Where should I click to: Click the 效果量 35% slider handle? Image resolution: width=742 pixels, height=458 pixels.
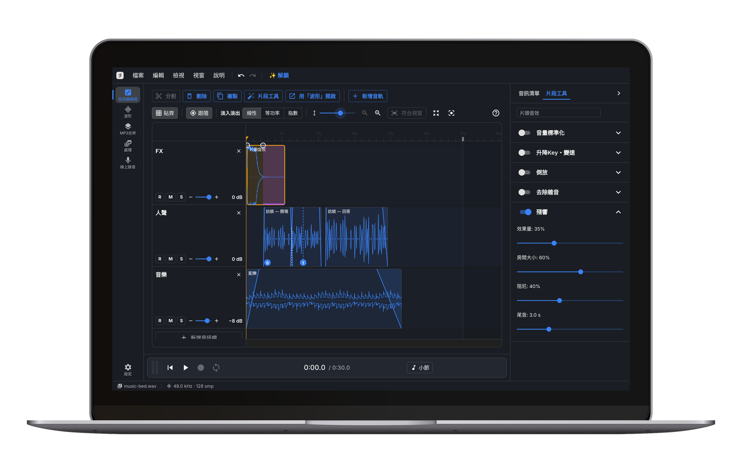pyautogui.click(x=554, y=243)
